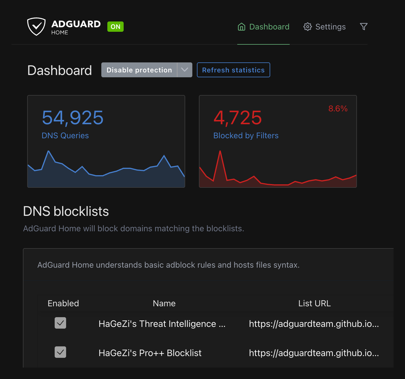Image resolution: width=405 pixels, height=379 pixels.
Task: Expand the Disable protection dropdown arrow
Action: click(185, 70)
